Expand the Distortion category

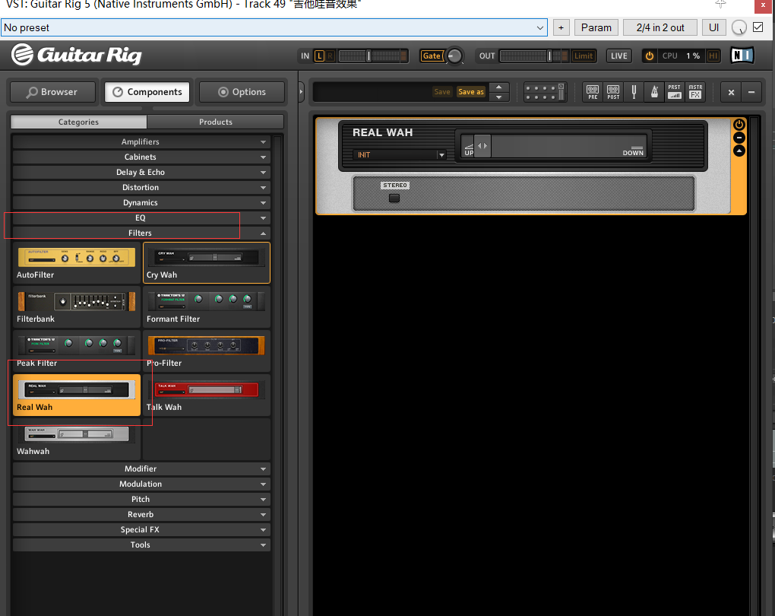[141, 188]
